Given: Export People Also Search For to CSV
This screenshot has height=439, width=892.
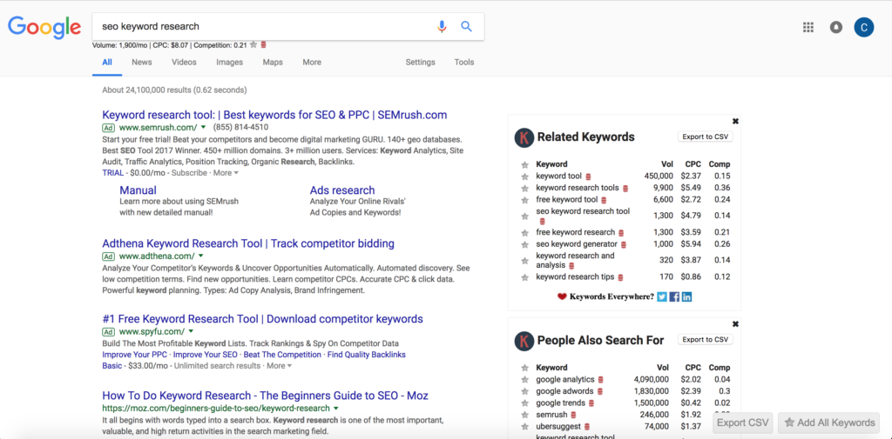Looking at the screenshot, I should click(706, 340).
